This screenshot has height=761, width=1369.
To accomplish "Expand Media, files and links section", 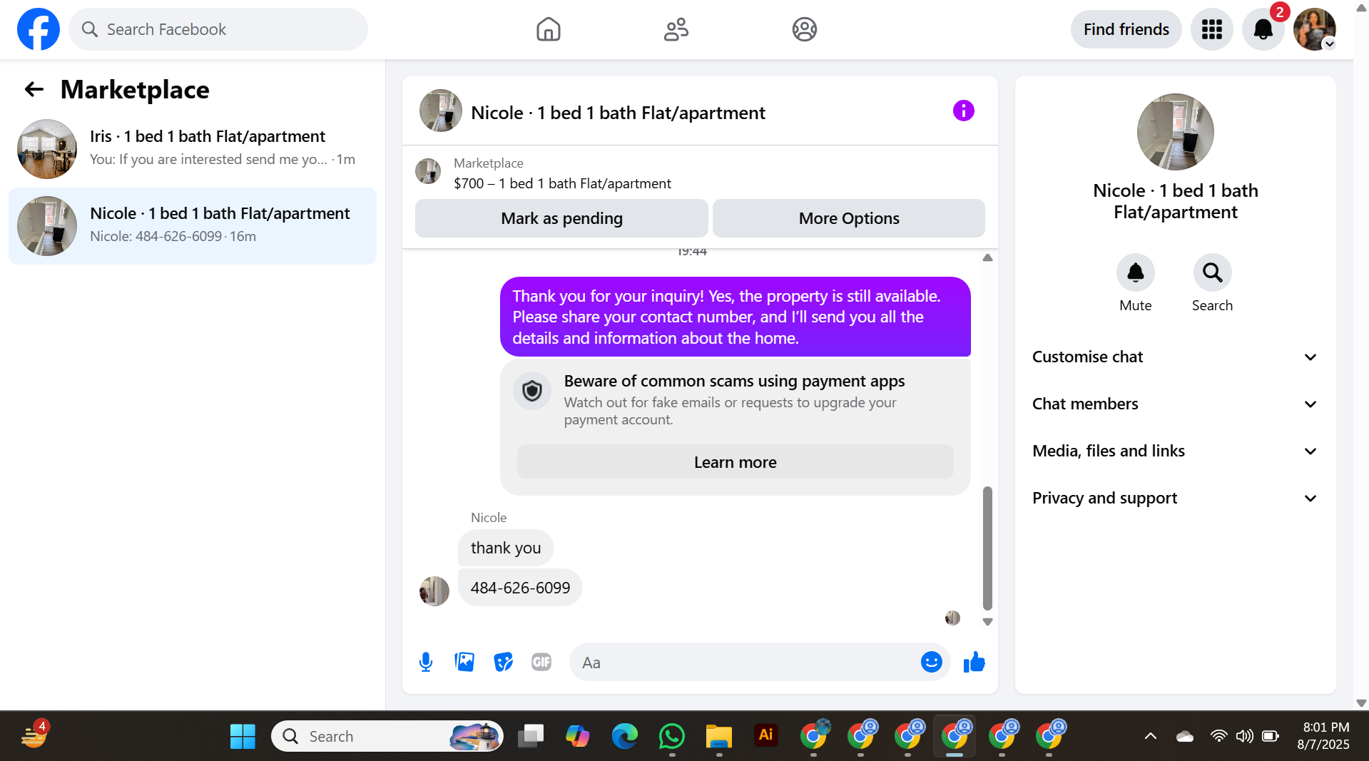I will (1175, 451).
